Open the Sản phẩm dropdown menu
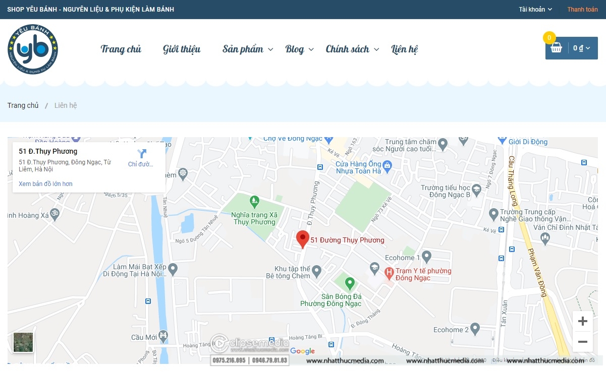606x372 pixels. tap(243, 49)
